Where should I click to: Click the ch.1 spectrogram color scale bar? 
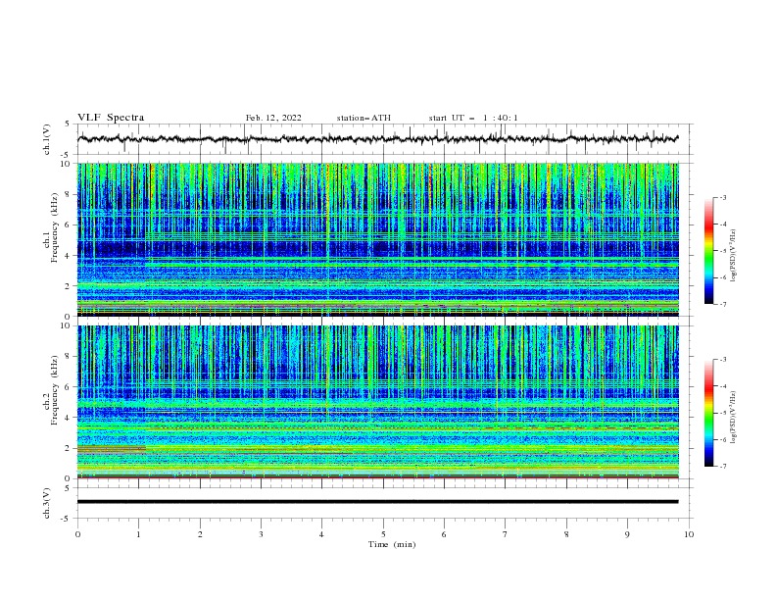[x=708, y=251]
